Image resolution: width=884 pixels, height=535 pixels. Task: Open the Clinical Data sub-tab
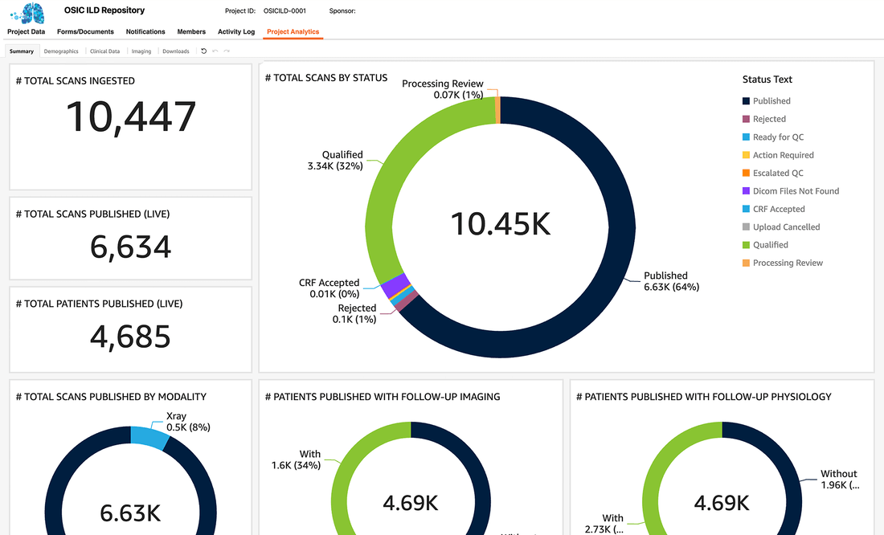click(x=104, y=51)
